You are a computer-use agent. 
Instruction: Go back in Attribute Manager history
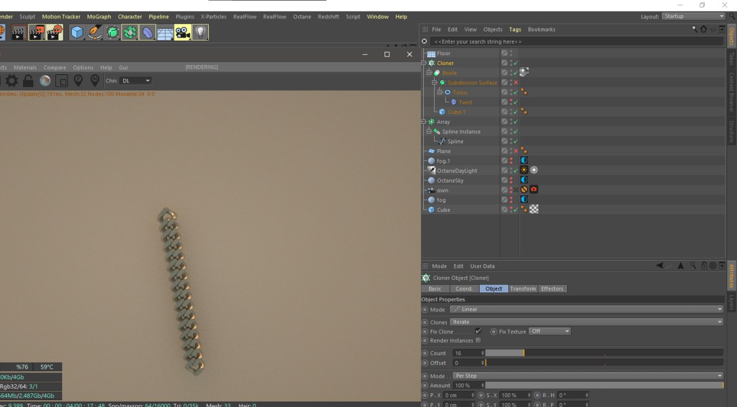click(660, 266)
